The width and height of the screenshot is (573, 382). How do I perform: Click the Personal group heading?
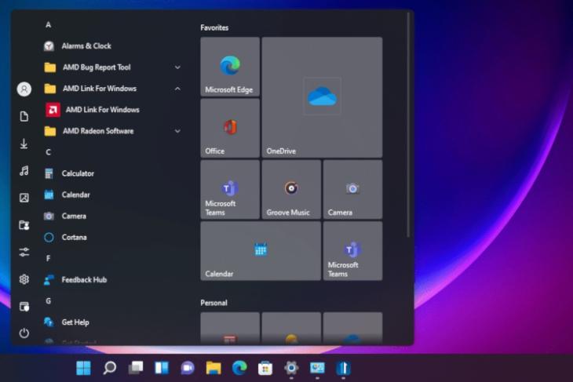(214, 303)
